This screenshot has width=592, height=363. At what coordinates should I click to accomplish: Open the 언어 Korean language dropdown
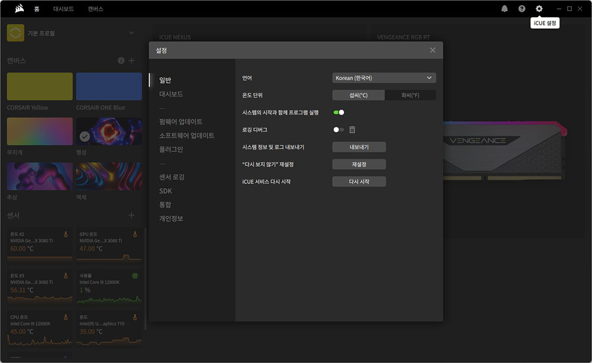click(x=384, y=78)
